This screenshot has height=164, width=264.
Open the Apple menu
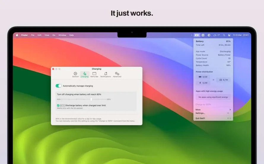[17, 35]
